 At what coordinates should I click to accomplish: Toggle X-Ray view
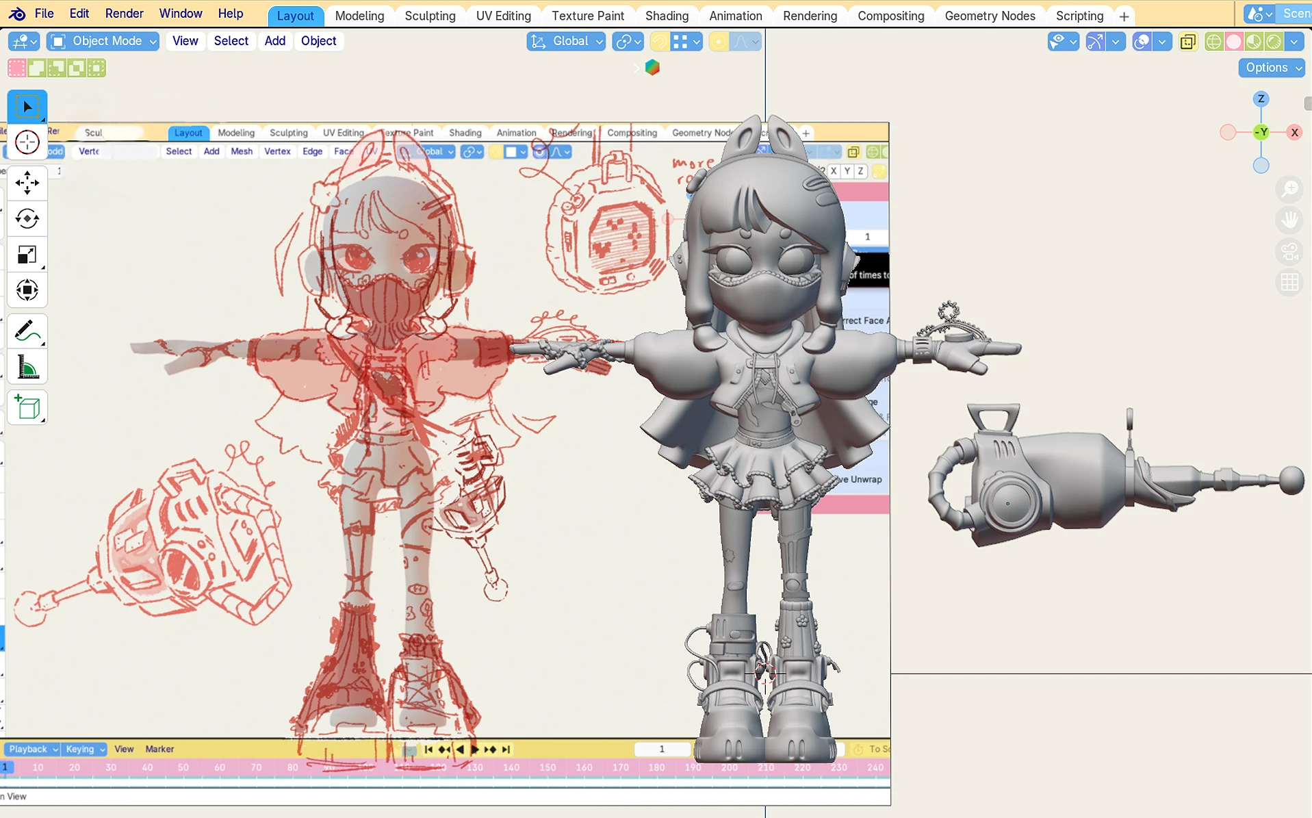point(1188,42)
